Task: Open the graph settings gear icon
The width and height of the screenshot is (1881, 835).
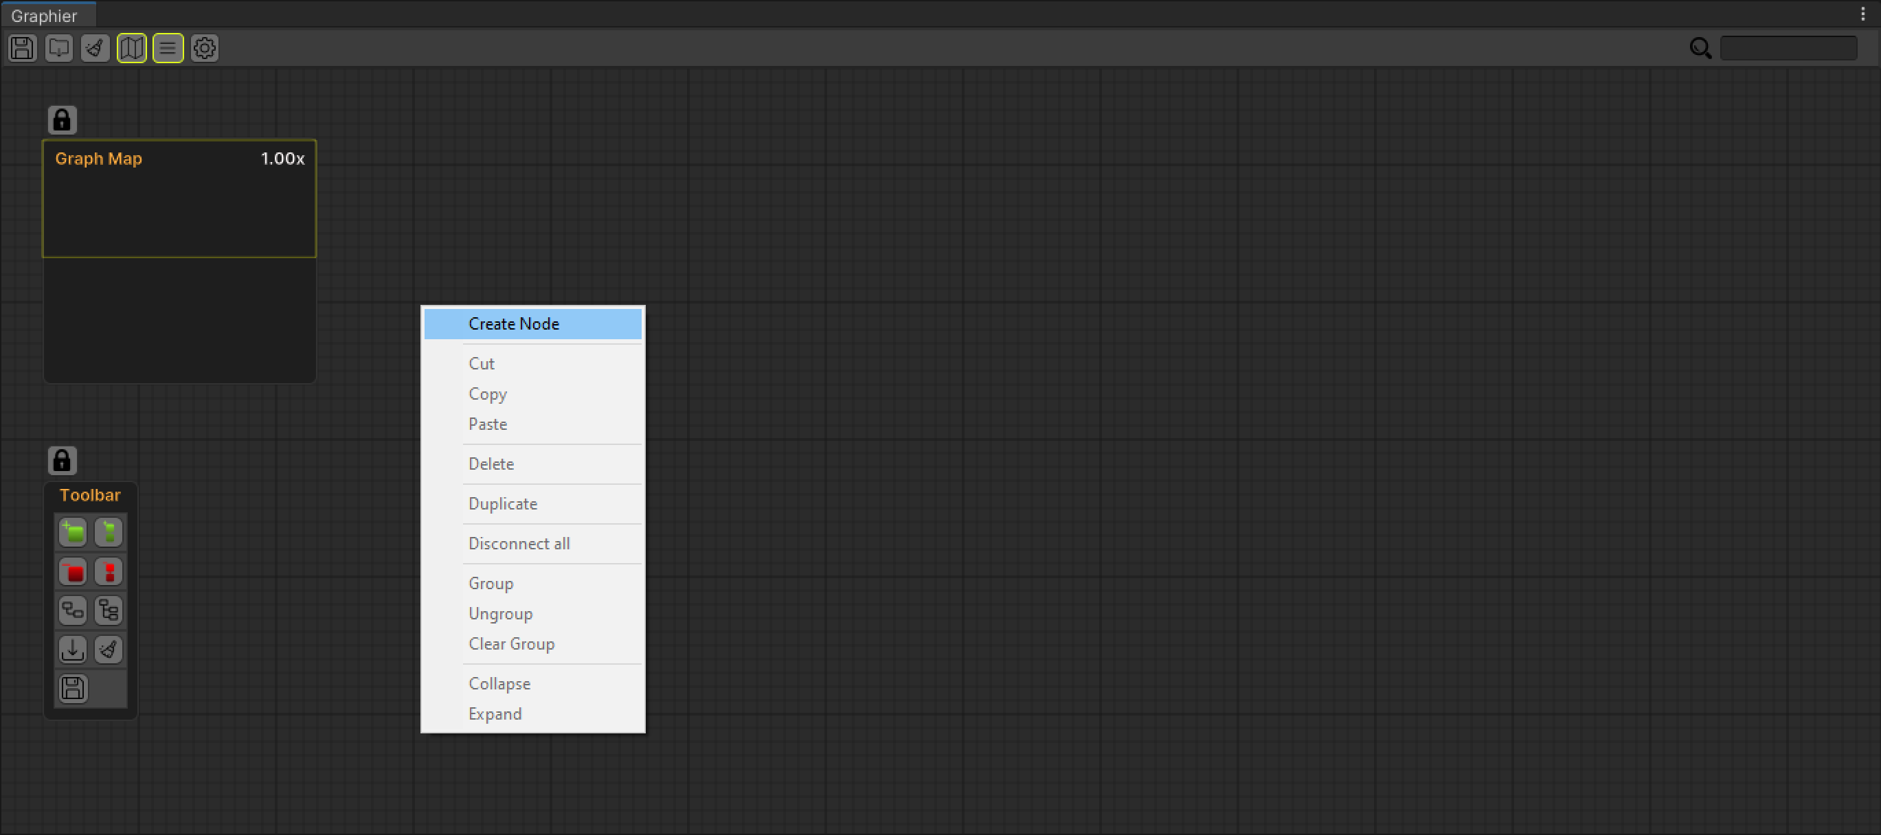Action: tap(205, 48)
